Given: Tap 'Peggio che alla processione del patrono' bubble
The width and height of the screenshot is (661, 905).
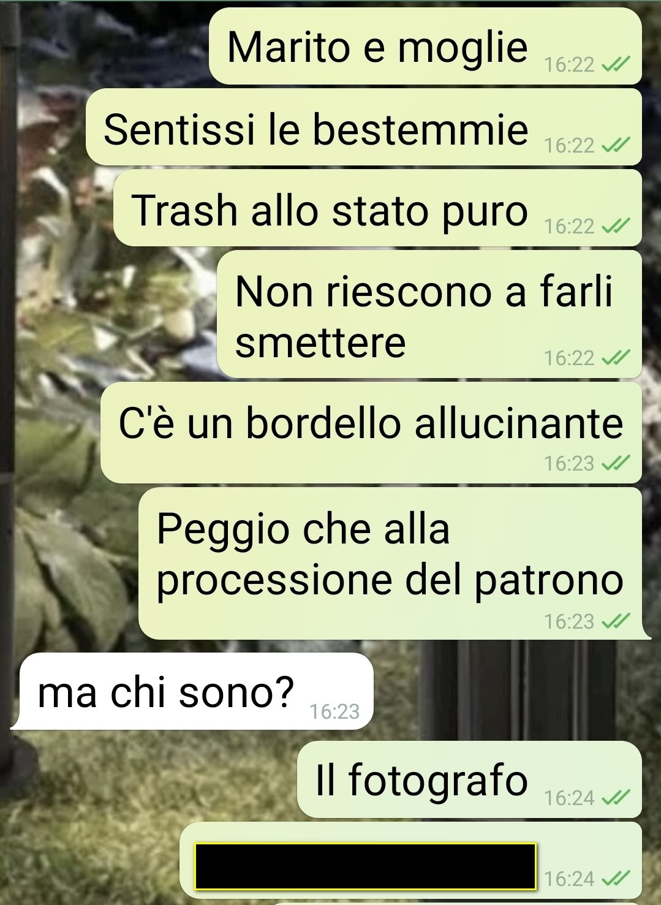Looking at the screenshot, I should coord(390,564).
